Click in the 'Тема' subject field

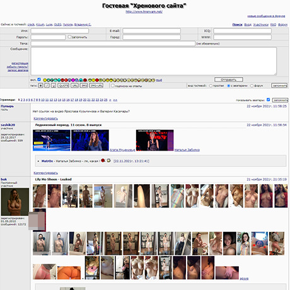(x=113, y=43)
